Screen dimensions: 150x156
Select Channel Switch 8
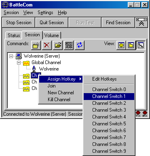pos(109,144)
